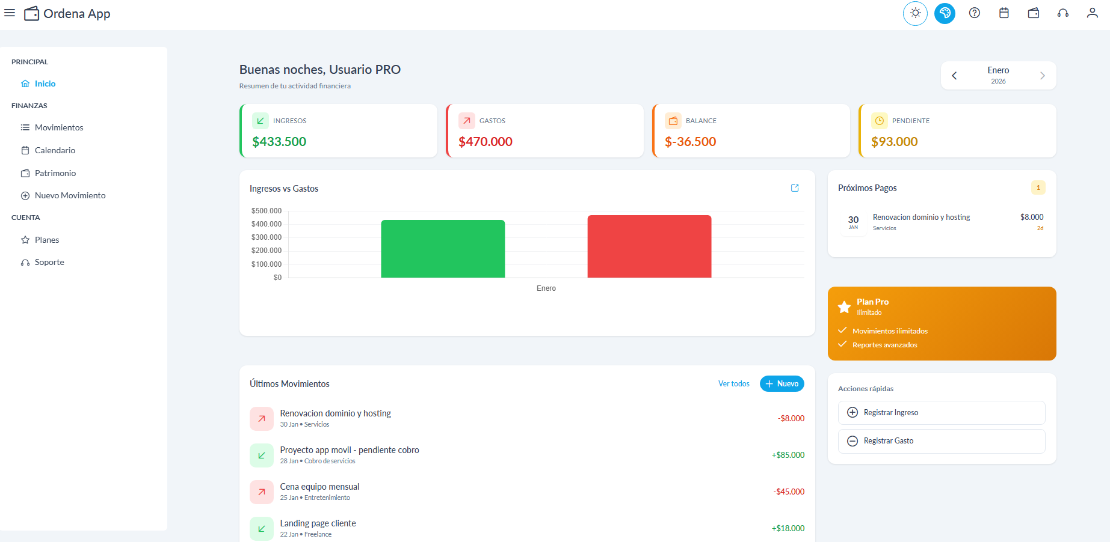The image size is (1110, 542).
Task: Enable Registrar Gasto quick action
Action: [x=941, y=440]
